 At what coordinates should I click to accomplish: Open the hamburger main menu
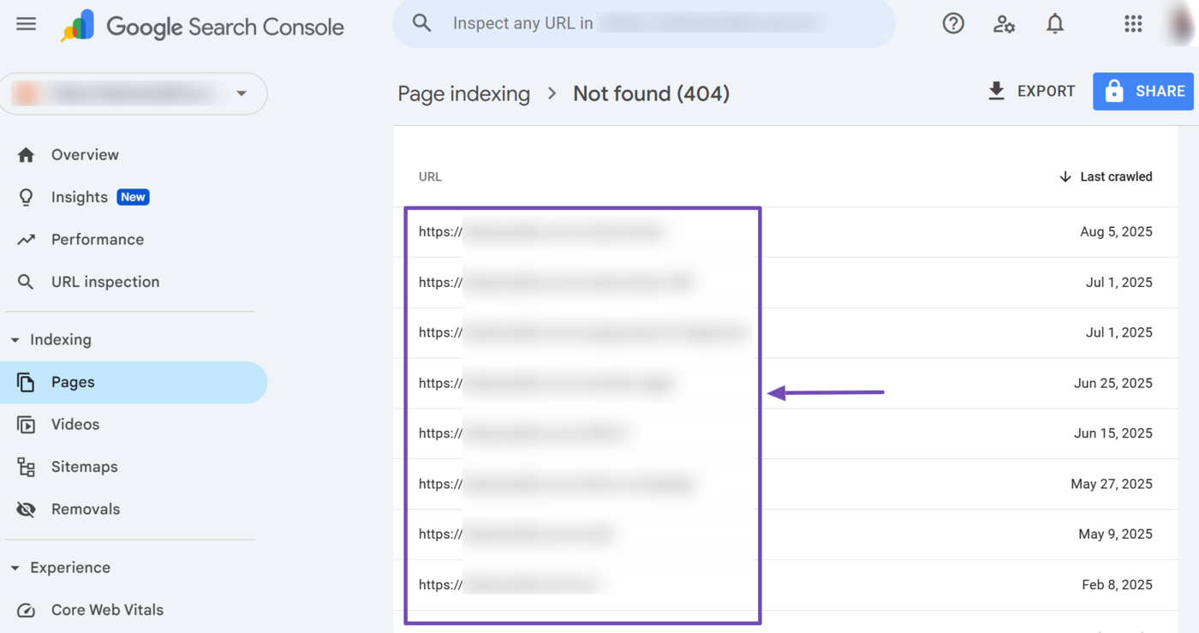[27, 24]
